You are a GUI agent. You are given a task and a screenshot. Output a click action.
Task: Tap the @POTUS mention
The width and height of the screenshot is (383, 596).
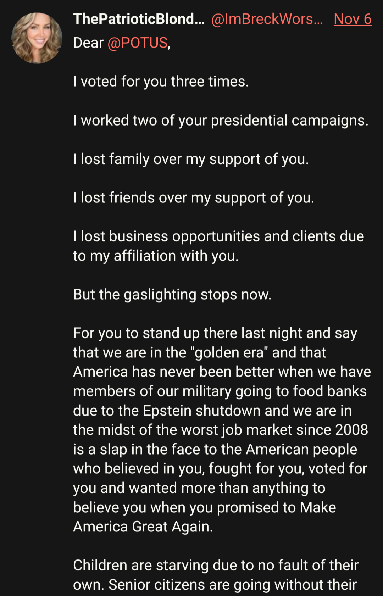pos(137,43)
